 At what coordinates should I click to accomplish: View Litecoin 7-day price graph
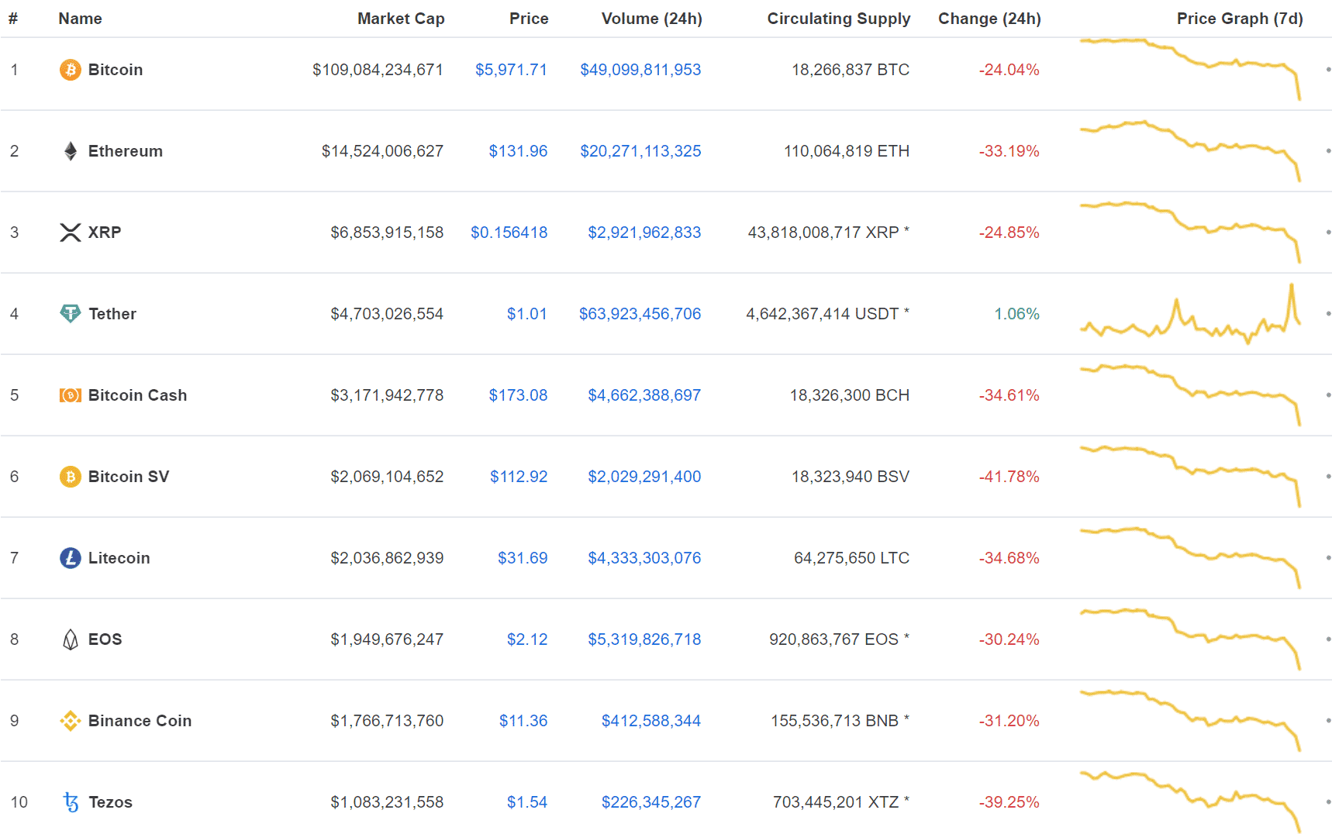click(x=1190, y=557)
